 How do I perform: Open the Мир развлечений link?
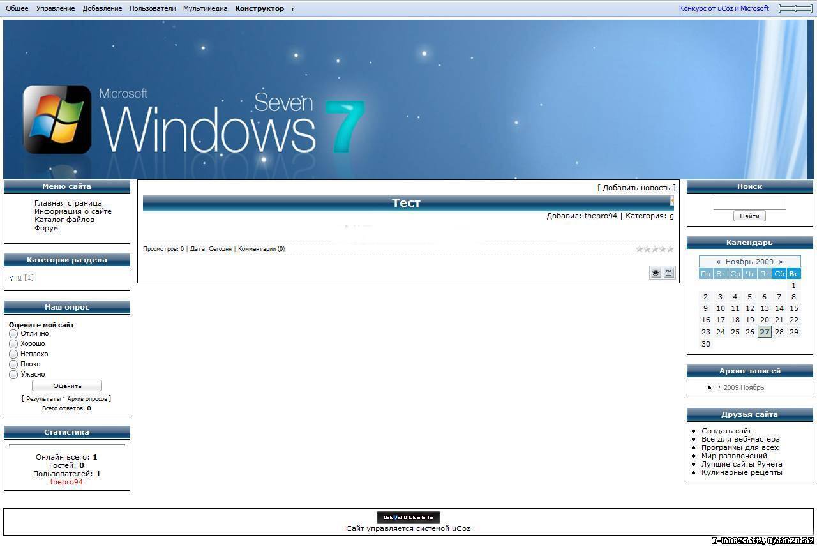click(734, 456)
